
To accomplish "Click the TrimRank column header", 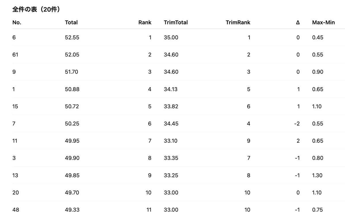I will click(x=238, y=22).
